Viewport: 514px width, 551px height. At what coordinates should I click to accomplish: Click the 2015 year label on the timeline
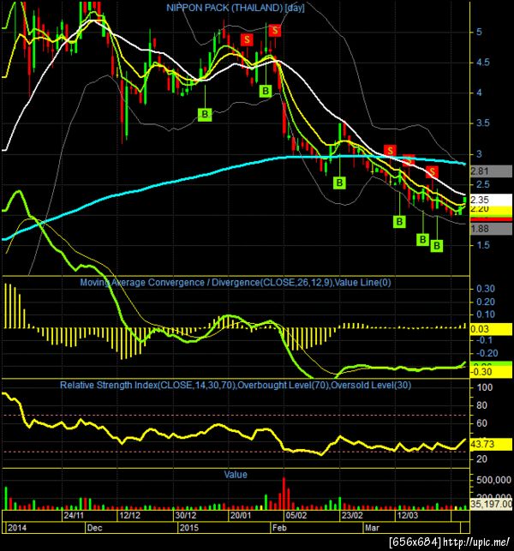click(x=189, y=528)
